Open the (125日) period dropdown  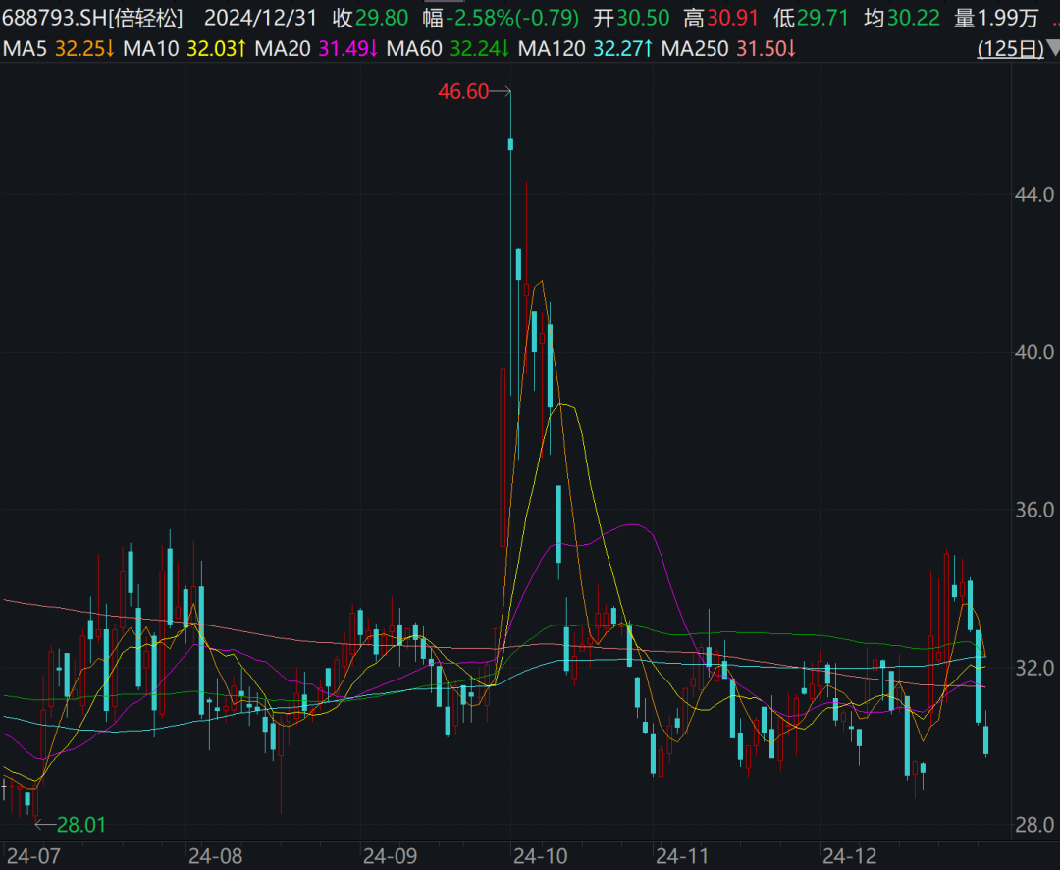(x=1018, y=49)
